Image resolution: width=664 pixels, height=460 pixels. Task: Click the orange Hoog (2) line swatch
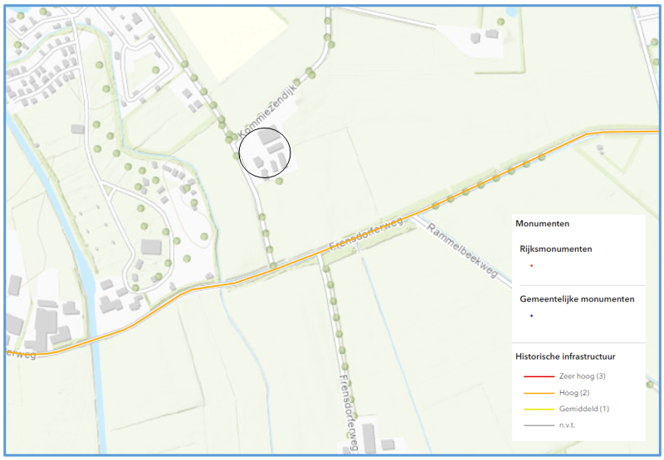pyautogui.click(x=539, y=393)
